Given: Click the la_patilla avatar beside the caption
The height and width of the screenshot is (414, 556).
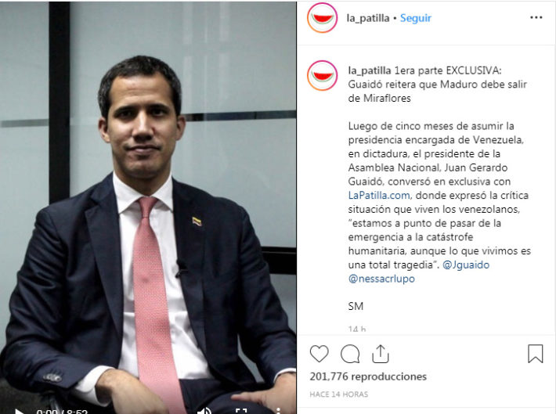Looking at the screenshot, I should point(323,75).
